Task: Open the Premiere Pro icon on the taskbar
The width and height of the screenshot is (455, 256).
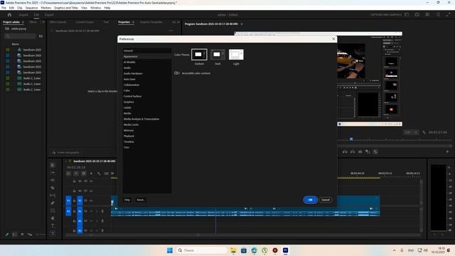Action: tap(286, 250)
